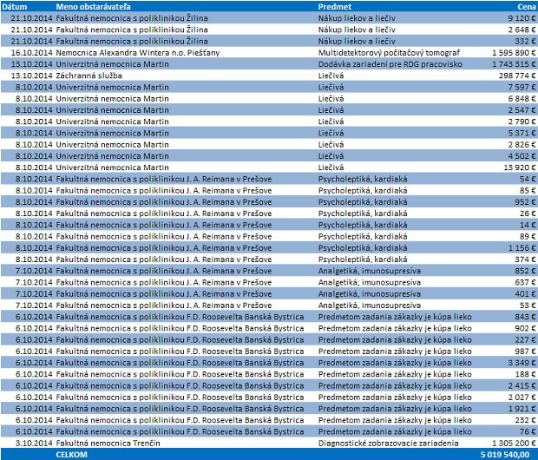Select the price 3 349 €
The image size is (538, 460).
click(522, 363)
